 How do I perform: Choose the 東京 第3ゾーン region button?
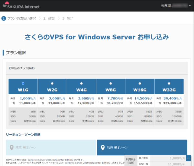coord(51,148)
